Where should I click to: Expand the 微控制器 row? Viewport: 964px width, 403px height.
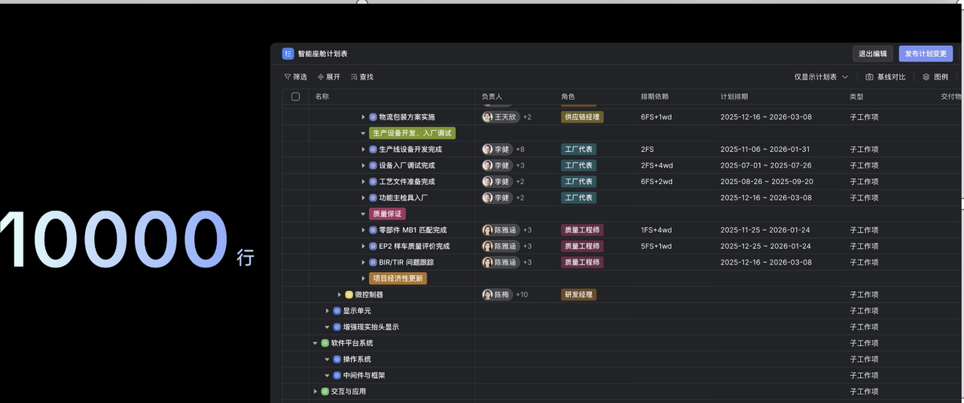point(339,295)
